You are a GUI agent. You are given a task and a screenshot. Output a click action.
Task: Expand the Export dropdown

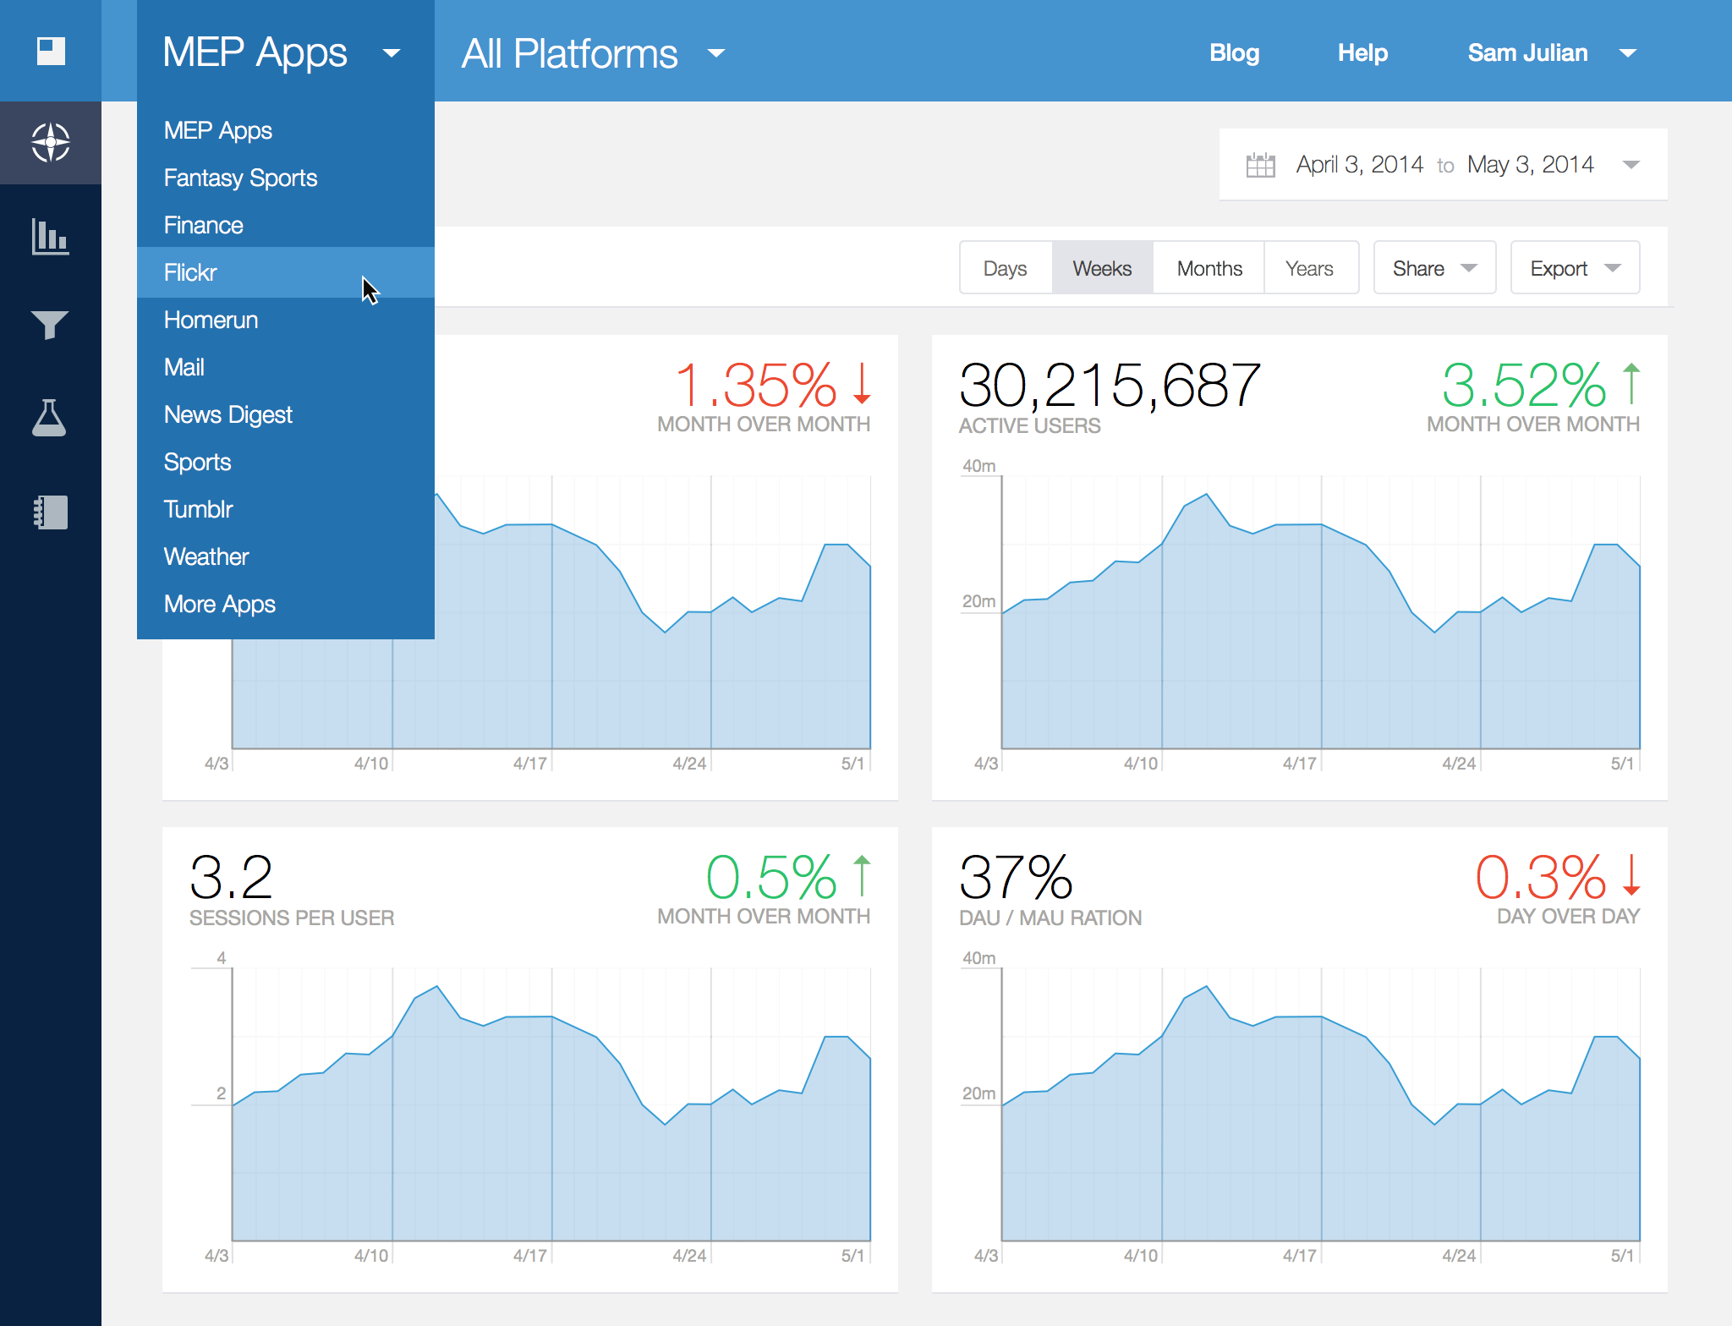(x=1574, y=268)
